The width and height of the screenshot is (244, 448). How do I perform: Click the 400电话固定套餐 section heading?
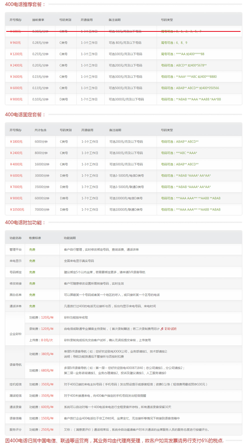coord(25,115)
